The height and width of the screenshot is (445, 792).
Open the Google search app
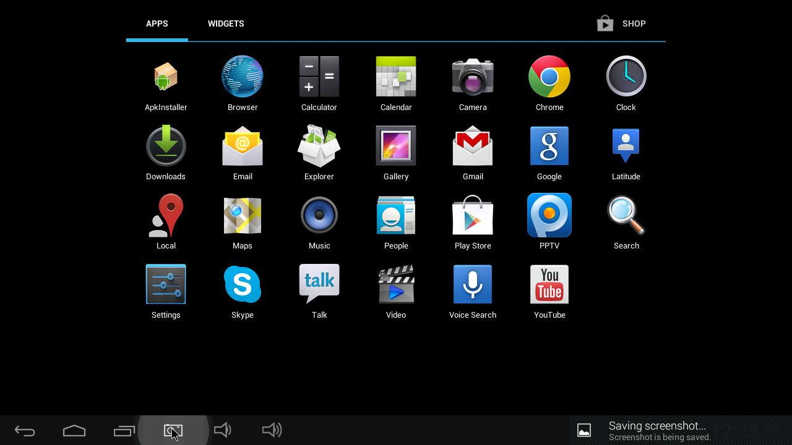[549, 146]
